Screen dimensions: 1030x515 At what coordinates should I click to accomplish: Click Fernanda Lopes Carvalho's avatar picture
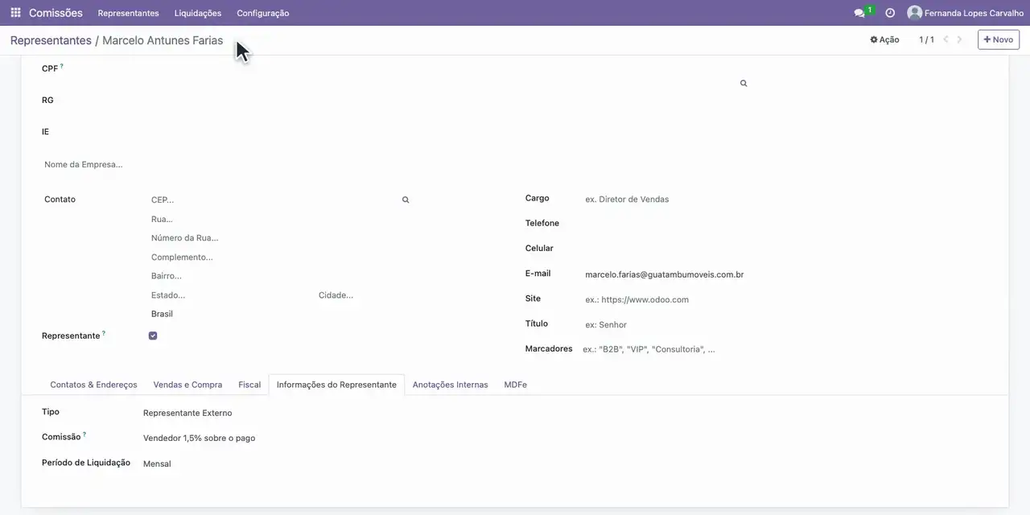pyautogui.click(x=914, y=13)
